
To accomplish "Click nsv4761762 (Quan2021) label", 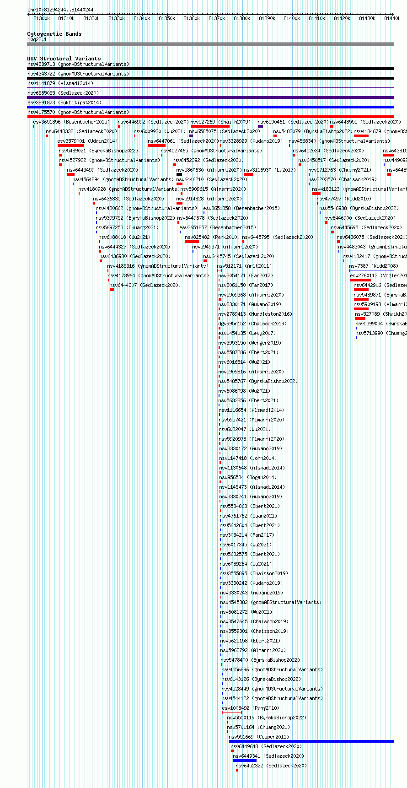I will pyautogui.click(x=248, y=516).
